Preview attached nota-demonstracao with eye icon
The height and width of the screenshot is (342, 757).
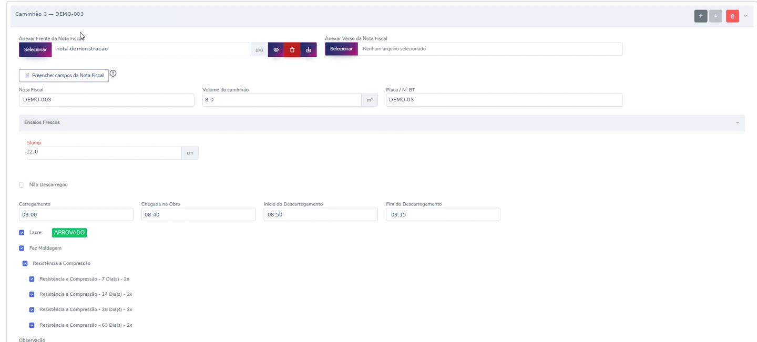[276, 49]
